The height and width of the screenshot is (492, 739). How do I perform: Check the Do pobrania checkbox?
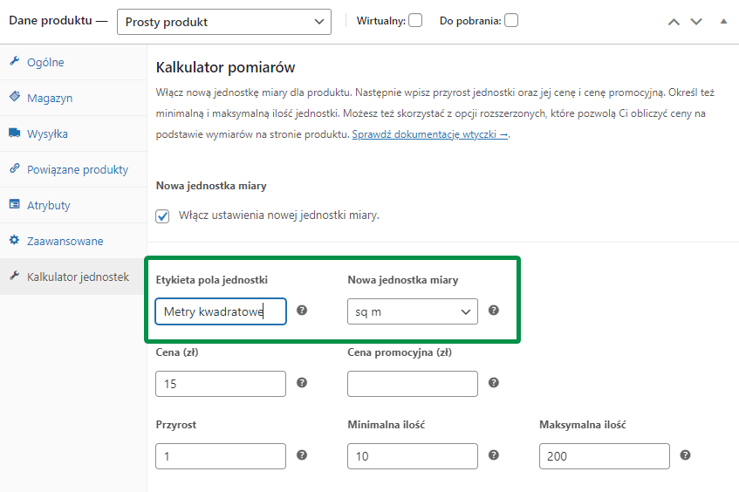pyautogui.click(x=511, y=20)
